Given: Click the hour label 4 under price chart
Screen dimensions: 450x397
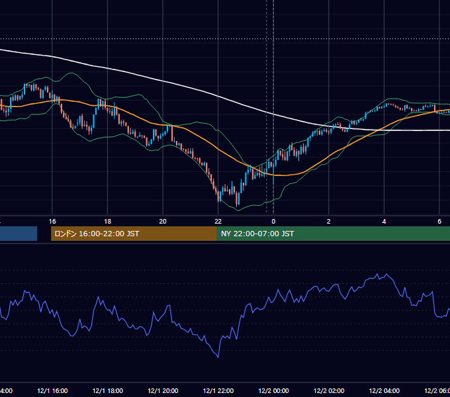Looking at the screenshot, I should (384, 222).
